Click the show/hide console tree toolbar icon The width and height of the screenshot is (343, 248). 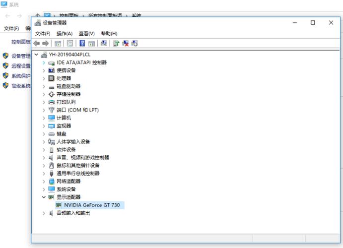(x=58, y=44)
